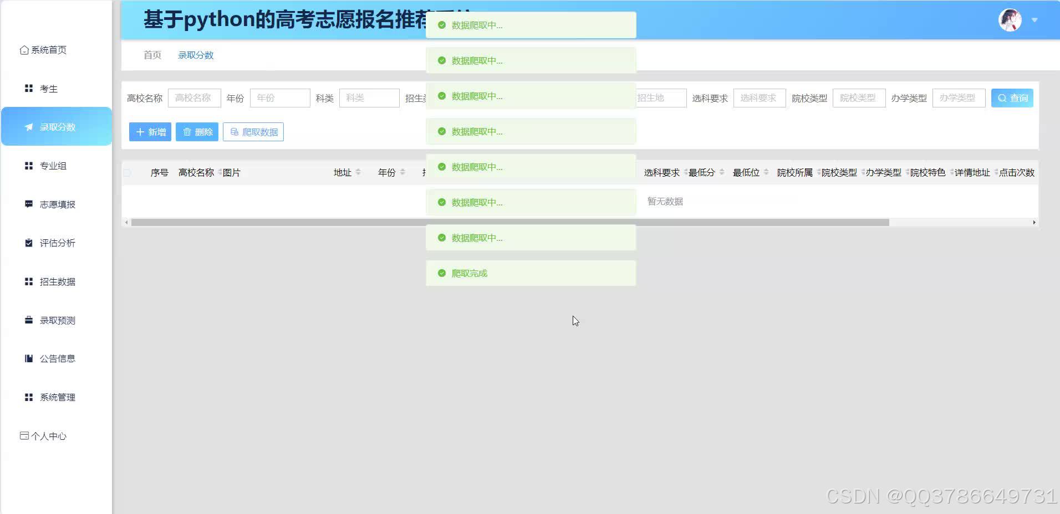Click the grid icon next to 考生
The image size is (1060, 514).
tap(29, 89)
